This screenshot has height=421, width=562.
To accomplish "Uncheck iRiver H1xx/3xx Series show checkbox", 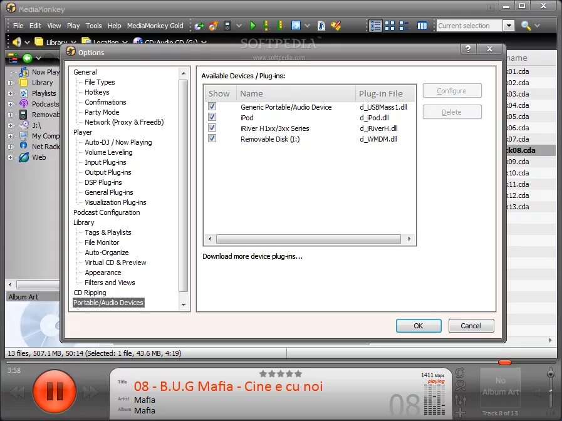I will coord(212,128).
